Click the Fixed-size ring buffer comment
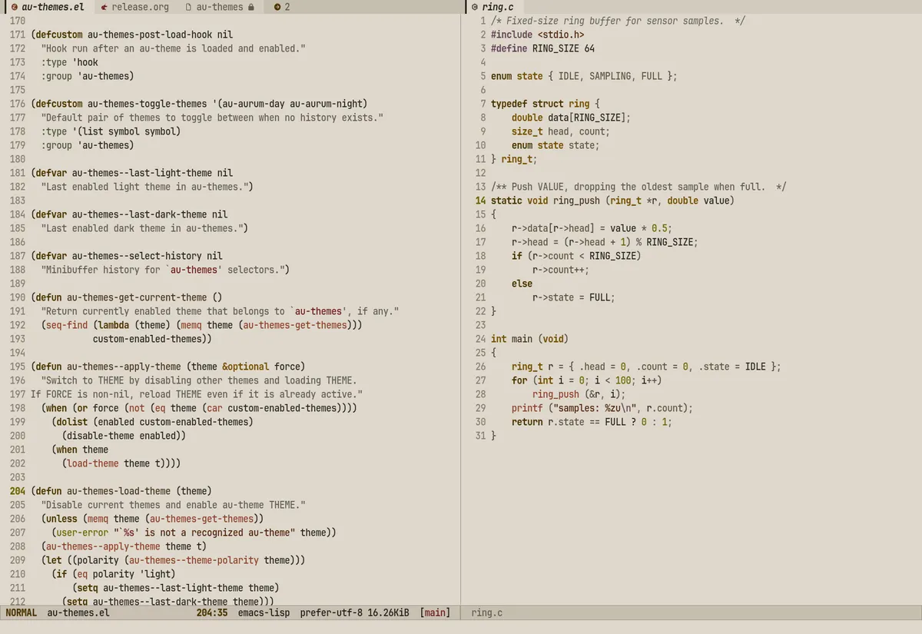The width and height of the screenshot is (922, 634). point(618,21)
